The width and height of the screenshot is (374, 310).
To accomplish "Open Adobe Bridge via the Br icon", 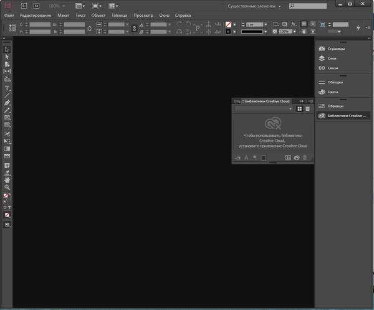I will point(24,5).
